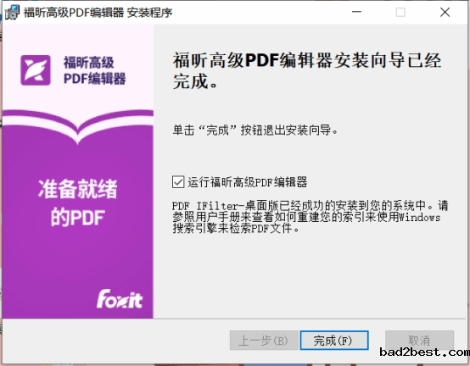Click the 安装向导已经完成 heading

point(307,70)
